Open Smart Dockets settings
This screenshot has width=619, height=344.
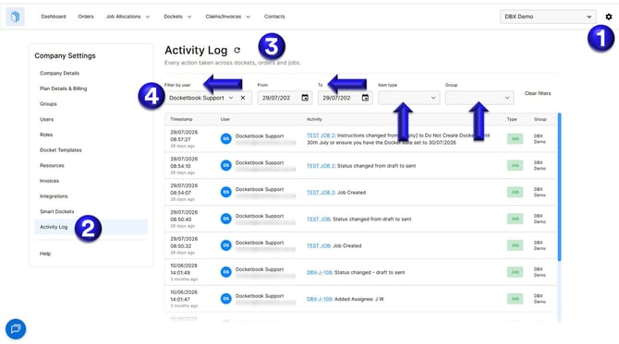57,211
